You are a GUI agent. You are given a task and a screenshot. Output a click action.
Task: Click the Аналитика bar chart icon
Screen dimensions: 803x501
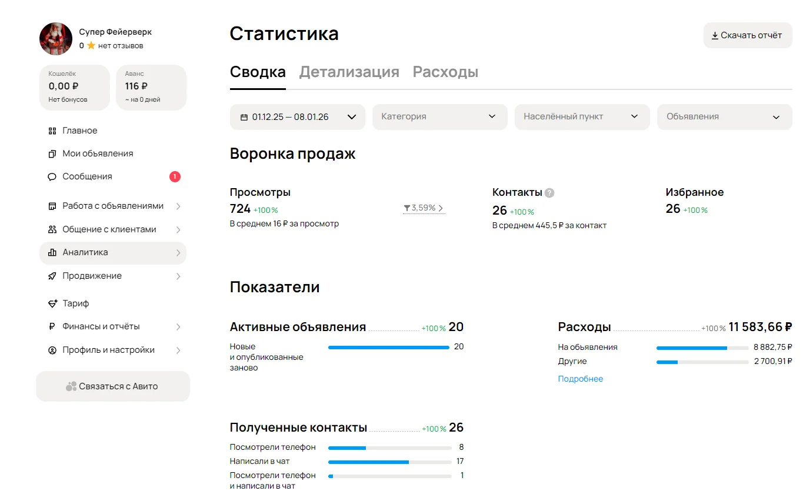52,252
